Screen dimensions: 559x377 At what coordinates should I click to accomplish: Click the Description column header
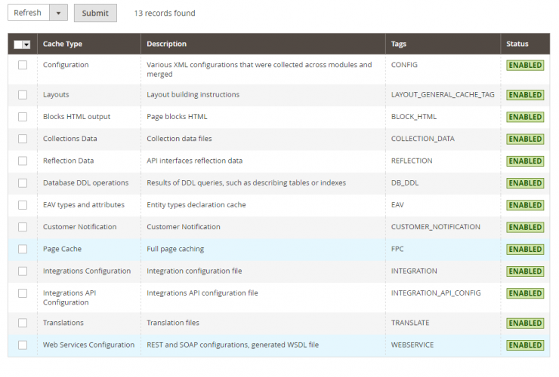pyautogui.click(x=166, y=44)
